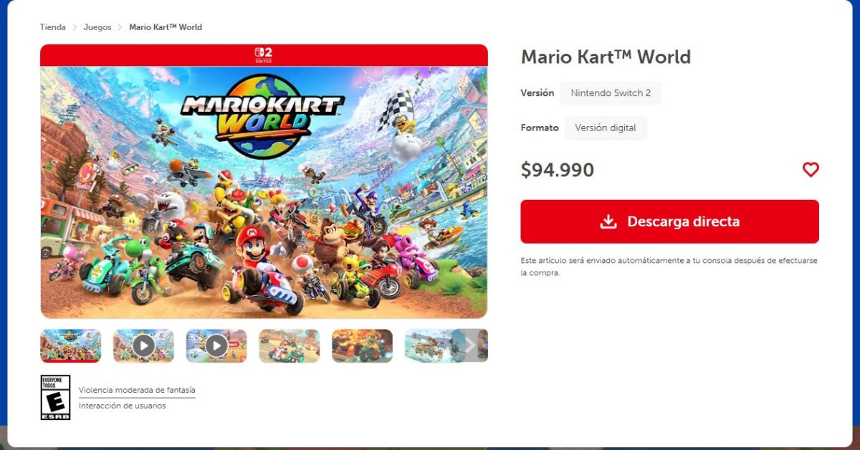The height and width of the screenshot is (450, 860).
Task: Click the ESRB Everyone rating icon
Action: coord(56,398)
